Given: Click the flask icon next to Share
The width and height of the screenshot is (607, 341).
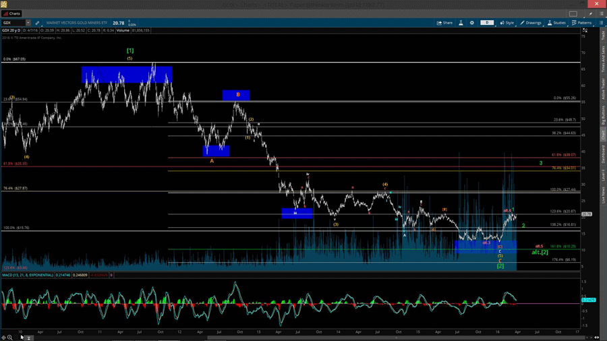Looking at the screenshot, I should coord(461,23).
